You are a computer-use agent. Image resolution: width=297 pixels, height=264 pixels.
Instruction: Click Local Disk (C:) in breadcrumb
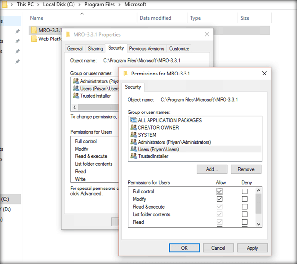(x=59, y=4)
